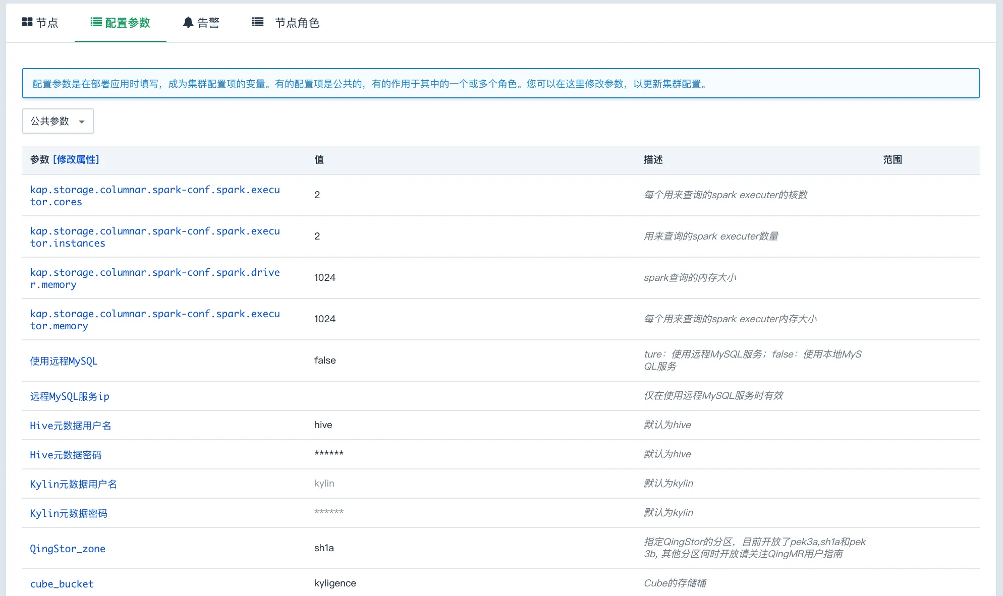Click description spark查询的内存大小
Viewport: 1003px width, 596px height.
pyautogui.click(x=690, y=277)
